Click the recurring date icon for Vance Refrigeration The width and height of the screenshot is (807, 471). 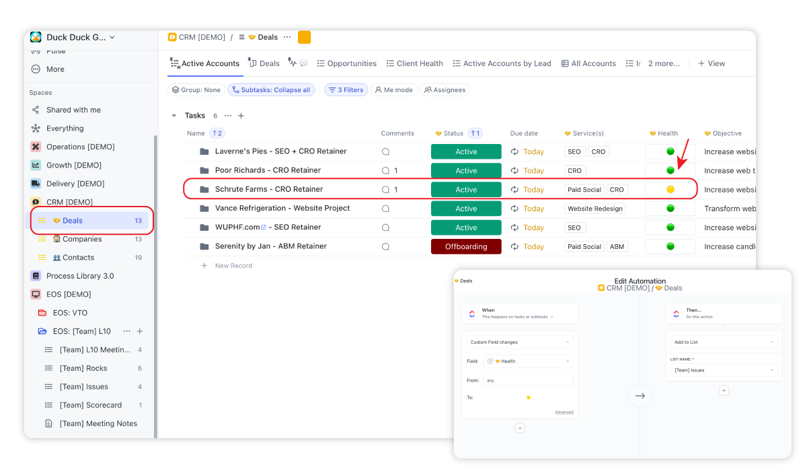pos(514,209)
